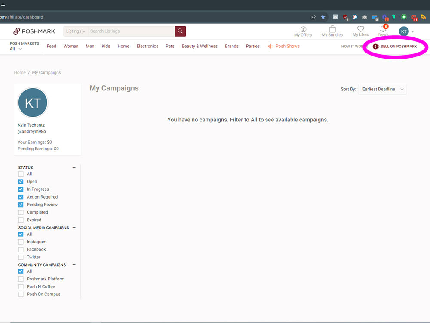430x323 pixels.
Task: Click the red search magnifier button
Action: click(180, 31)
